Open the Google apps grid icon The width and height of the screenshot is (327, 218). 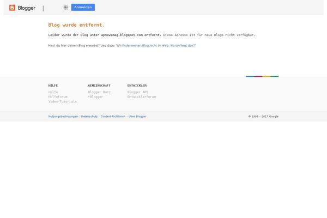[x=65, y=8]
